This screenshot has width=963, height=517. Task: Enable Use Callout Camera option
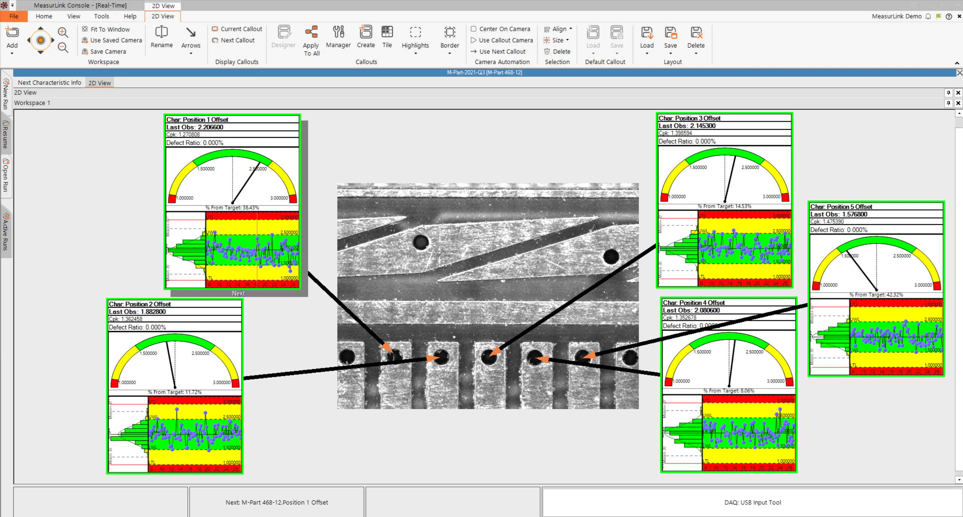pos(502,40)
